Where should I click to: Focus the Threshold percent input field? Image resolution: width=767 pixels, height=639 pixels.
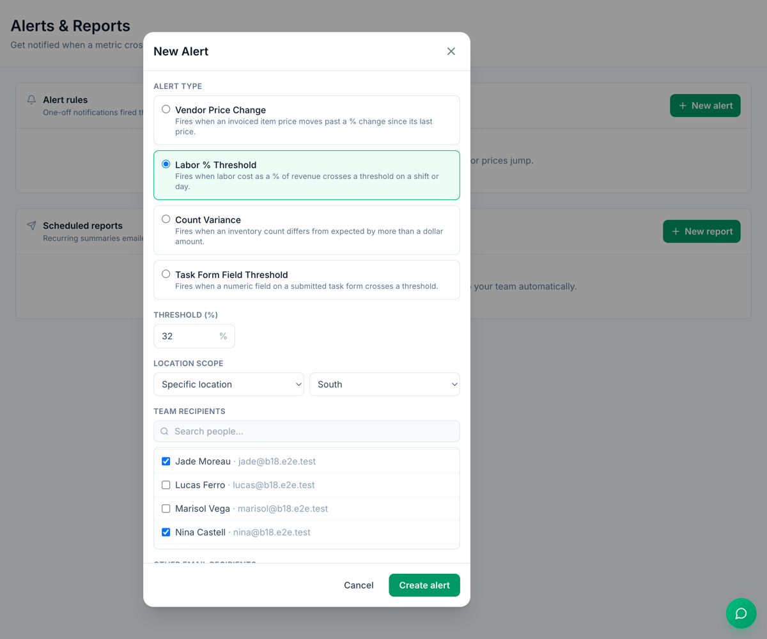click(x=194, y=336)
